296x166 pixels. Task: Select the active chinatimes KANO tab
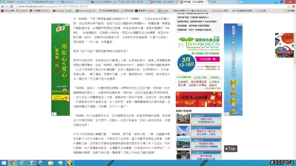pyautogui.click(x=193, y=2)
